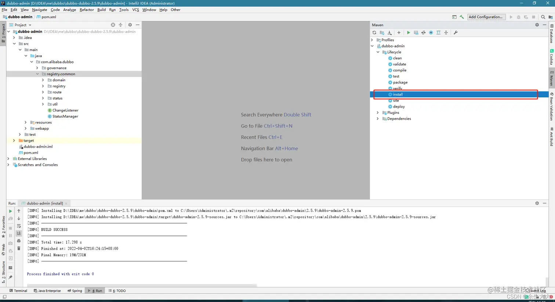The height and width of the screenshot is (302, 555).
Task: Open the Refactor menu
Action: [87, 10]
